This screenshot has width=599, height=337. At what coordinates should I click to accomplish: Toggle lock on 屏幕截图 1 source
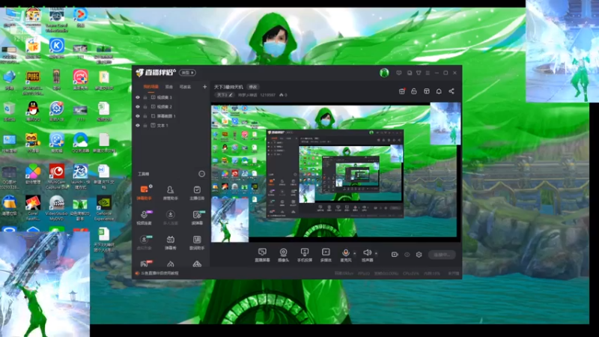click(x=145, y=116)
